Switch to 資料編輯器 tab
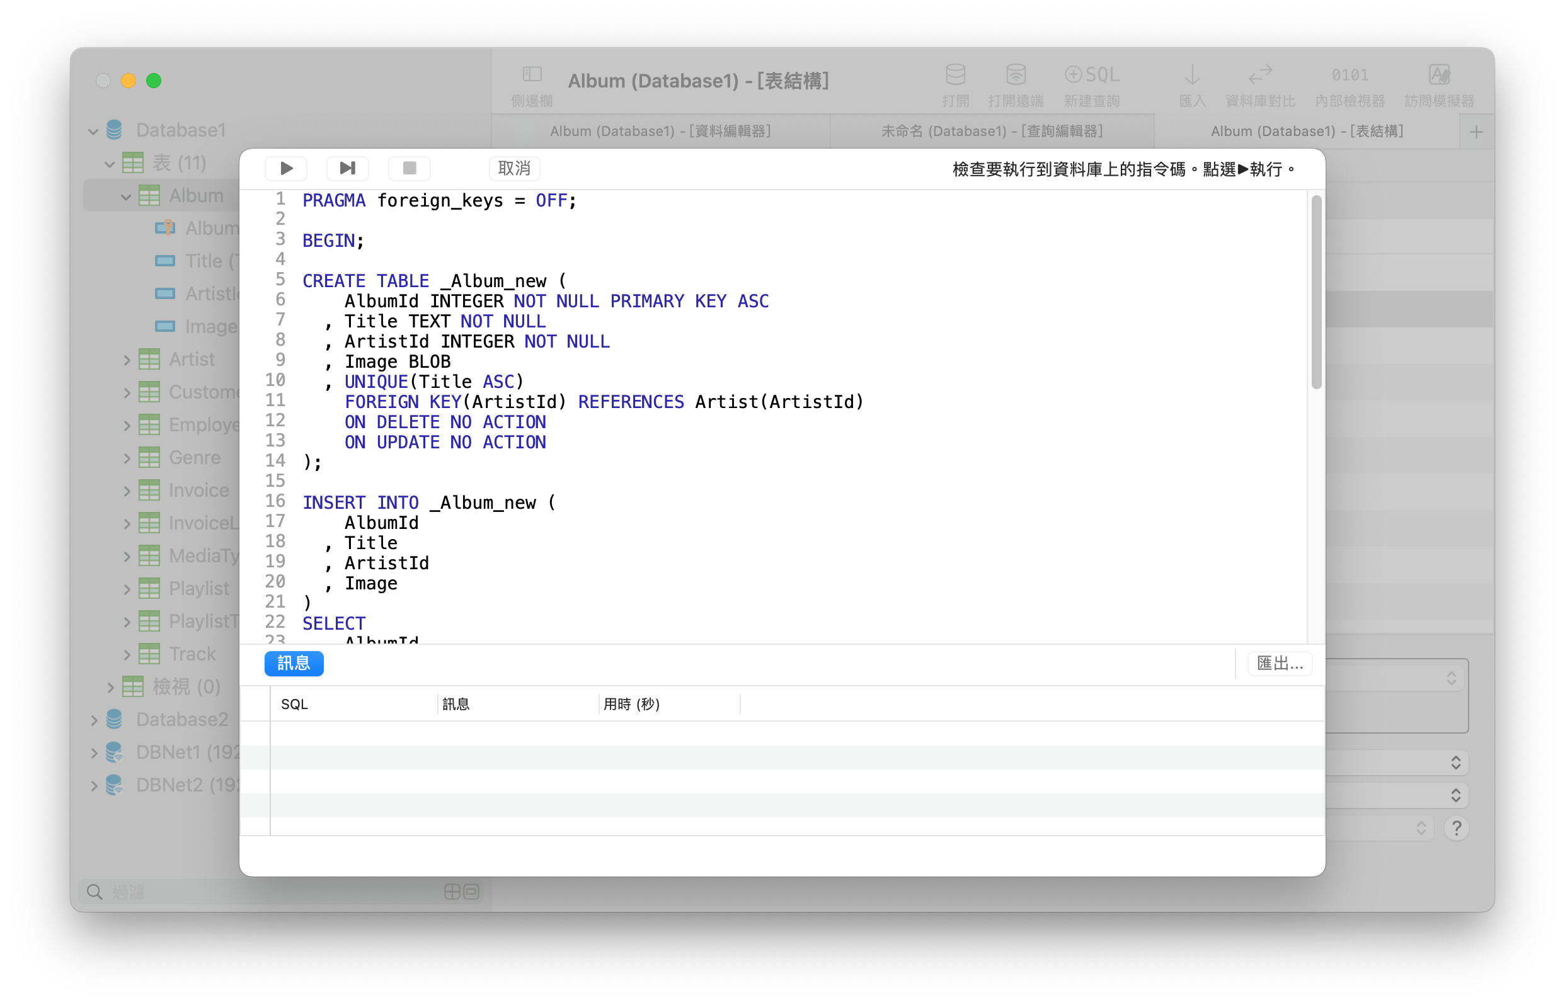The width and height of the screenshot is (1565, 1005). coord(659,128)
